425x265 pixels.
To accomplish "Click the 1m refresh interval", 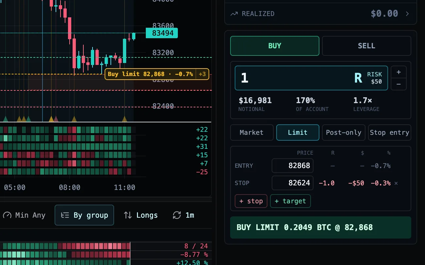I will click(190, 215).
